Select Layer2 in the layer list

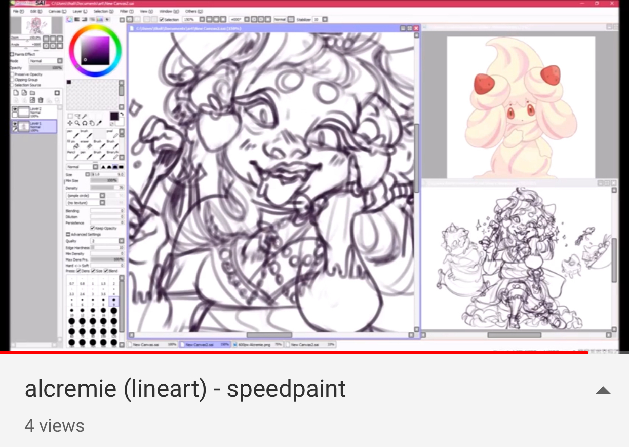pyautogui.click(x=34, y=112)
